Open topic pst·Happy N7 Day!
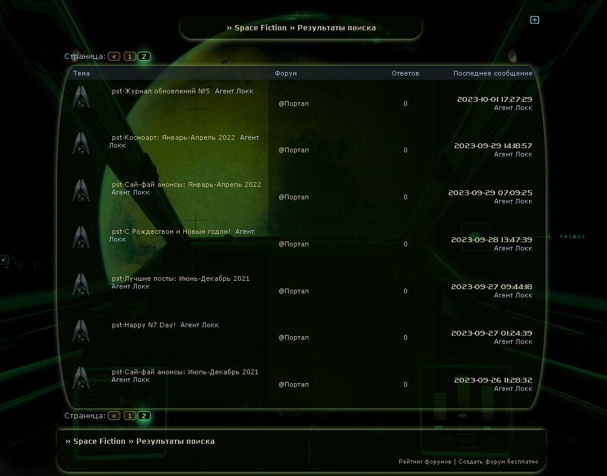Image resolution: width=607 pixels, height=476 pixels. pos(143,325)
